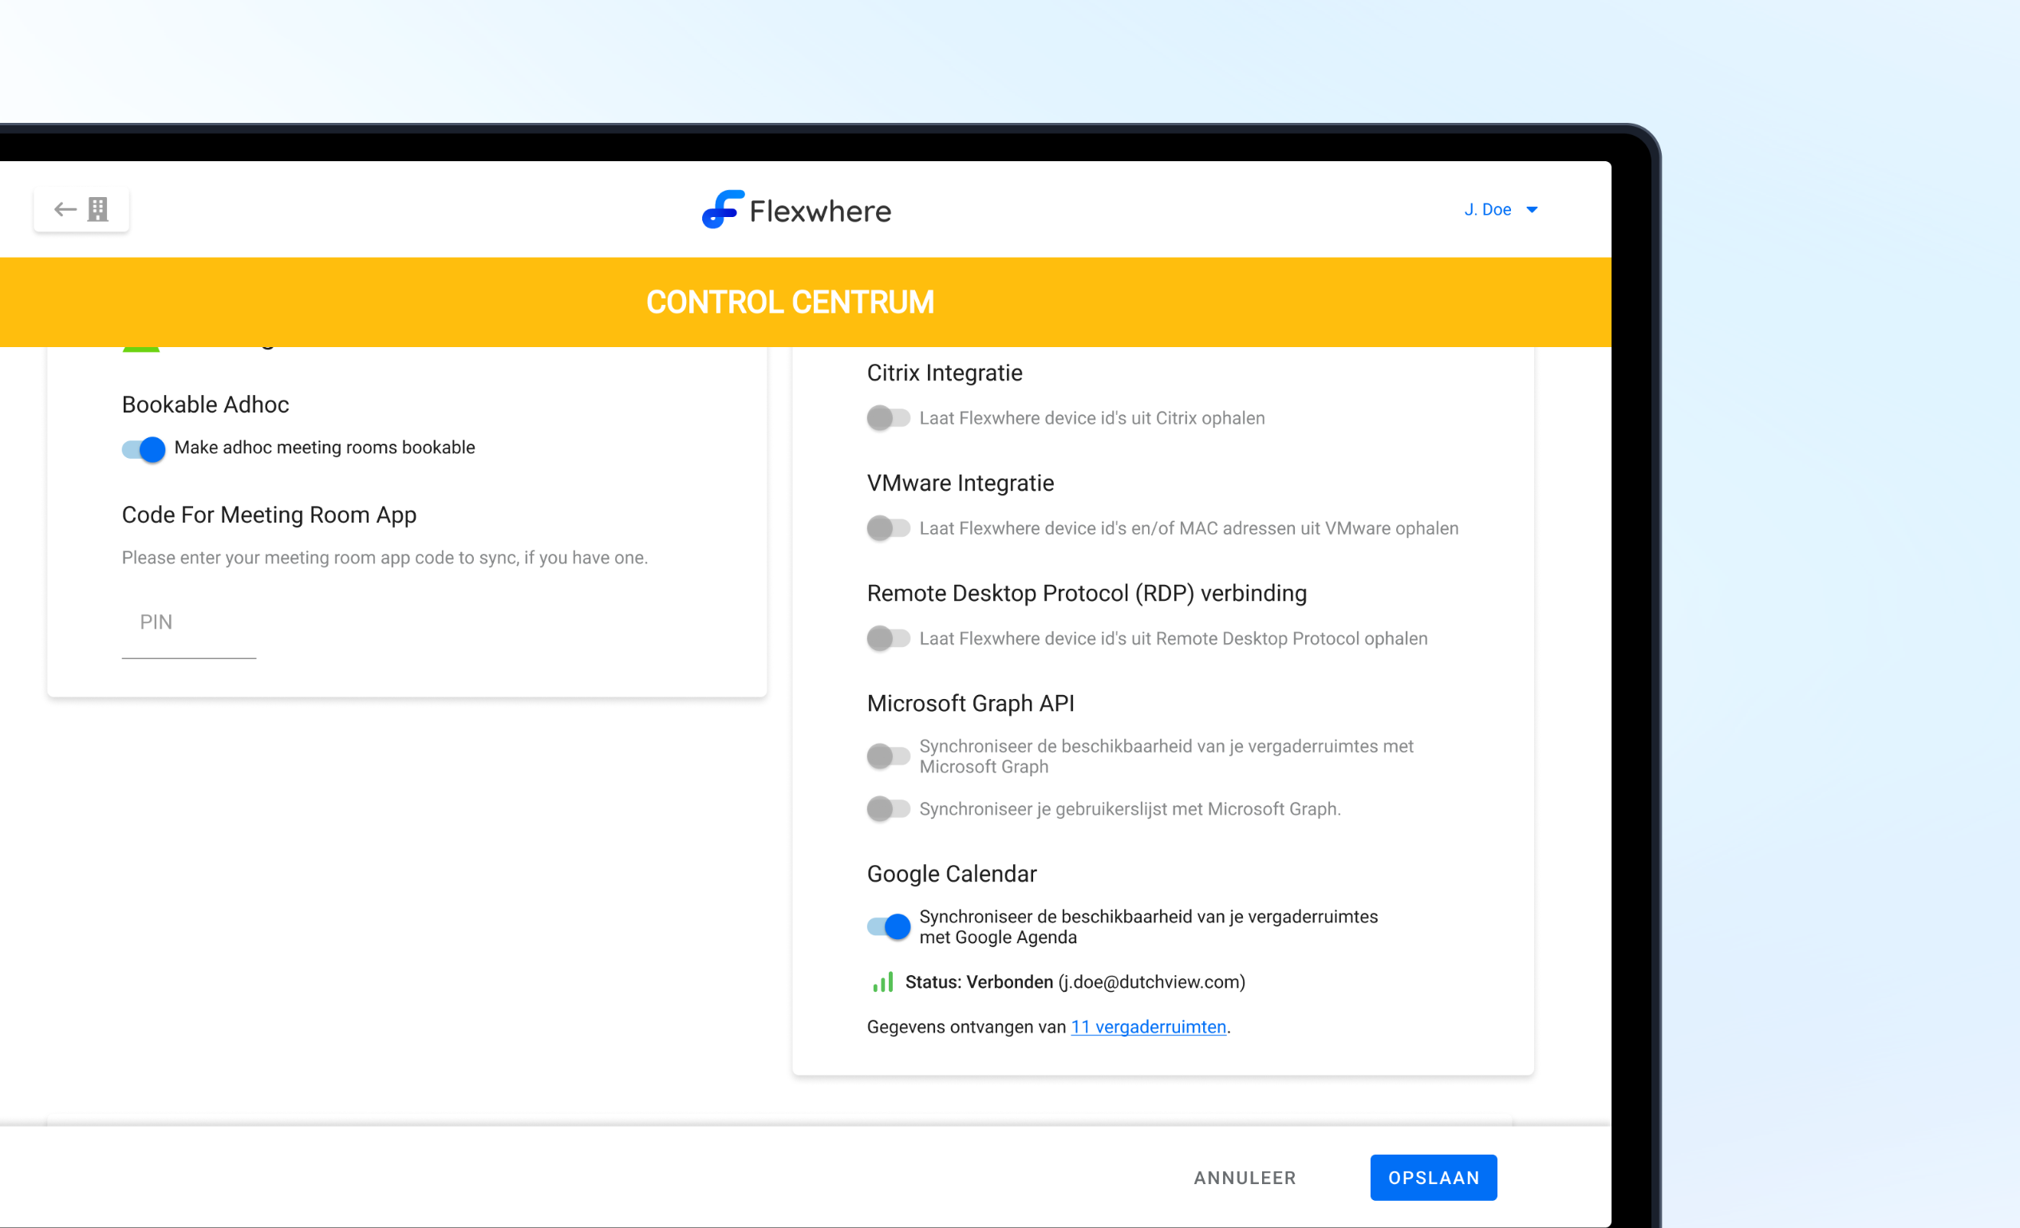This screenshot has height=1228, width=2020.
Task: Toggle Microsoft Graph meeting room availability sync
Action: [889, 756]
